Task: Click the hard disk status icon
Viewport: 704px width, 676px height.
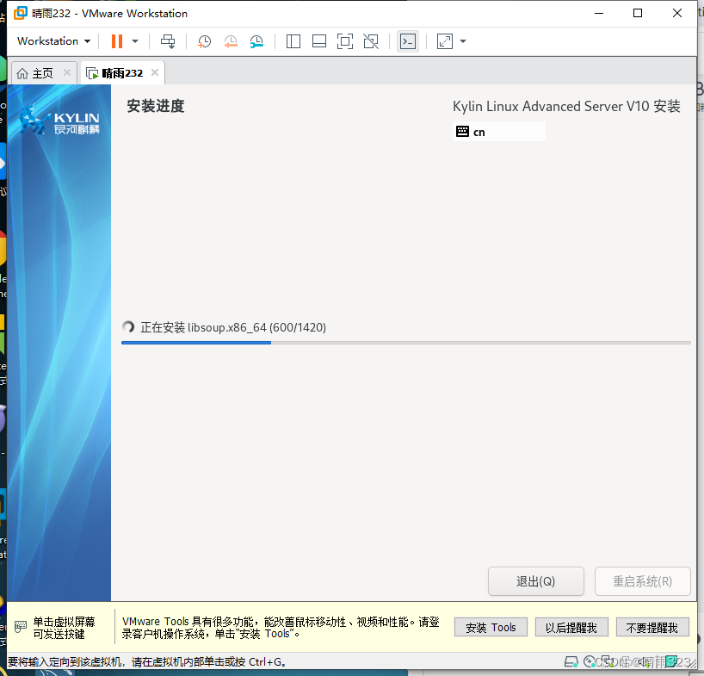Action: click(x=571, y=661)
